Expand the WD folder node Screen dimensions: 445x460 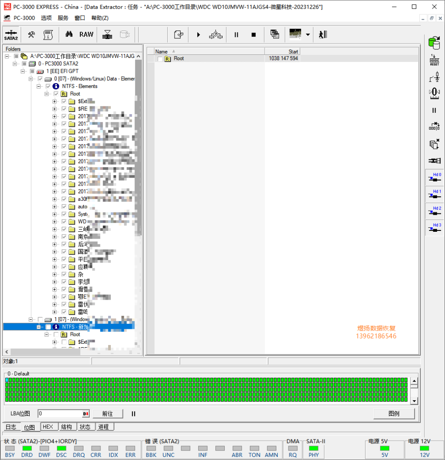tap(54, 221)
